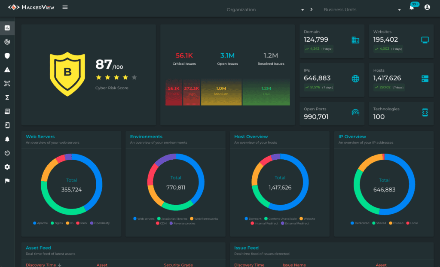Click the Issue Name column header
Viewport: 440px width, 267px height.
(x=294, y=265)
